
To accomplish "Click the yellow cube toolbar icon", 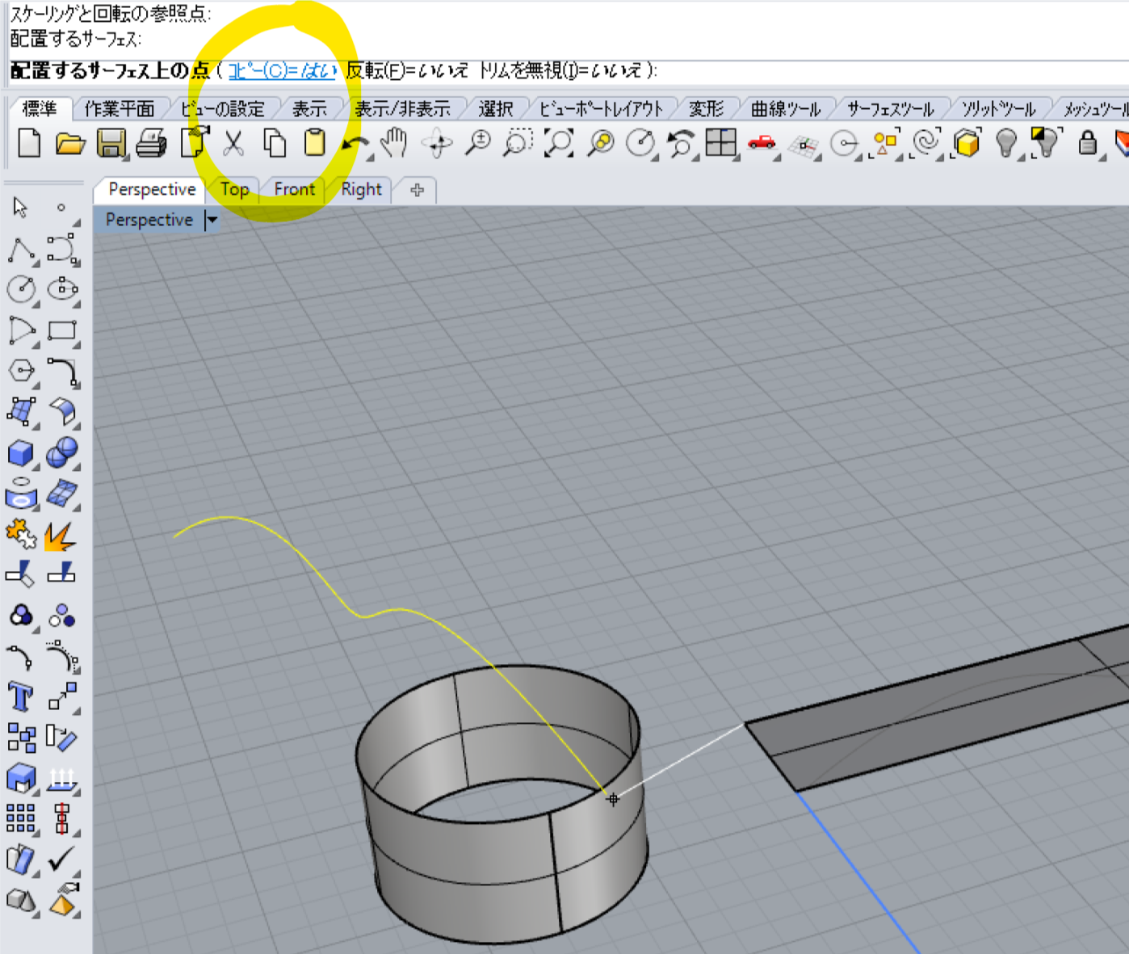I will pos(966,144).
